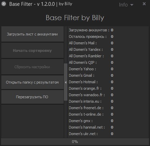The image size is (150, 146).
Task: Click the Info dropdown arrow
Action: click(132, 5)
